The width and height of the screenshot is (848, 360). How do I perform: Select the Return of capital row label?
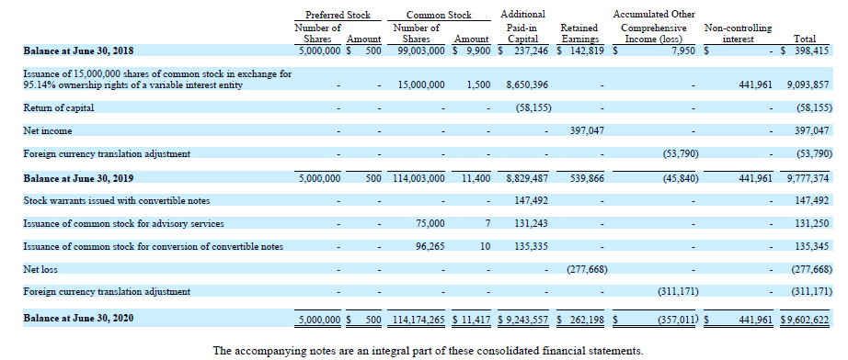point(59,107)
